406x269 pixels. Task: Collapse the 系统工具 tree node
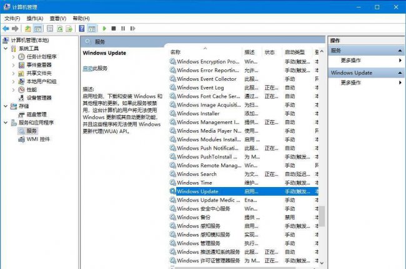6,49
